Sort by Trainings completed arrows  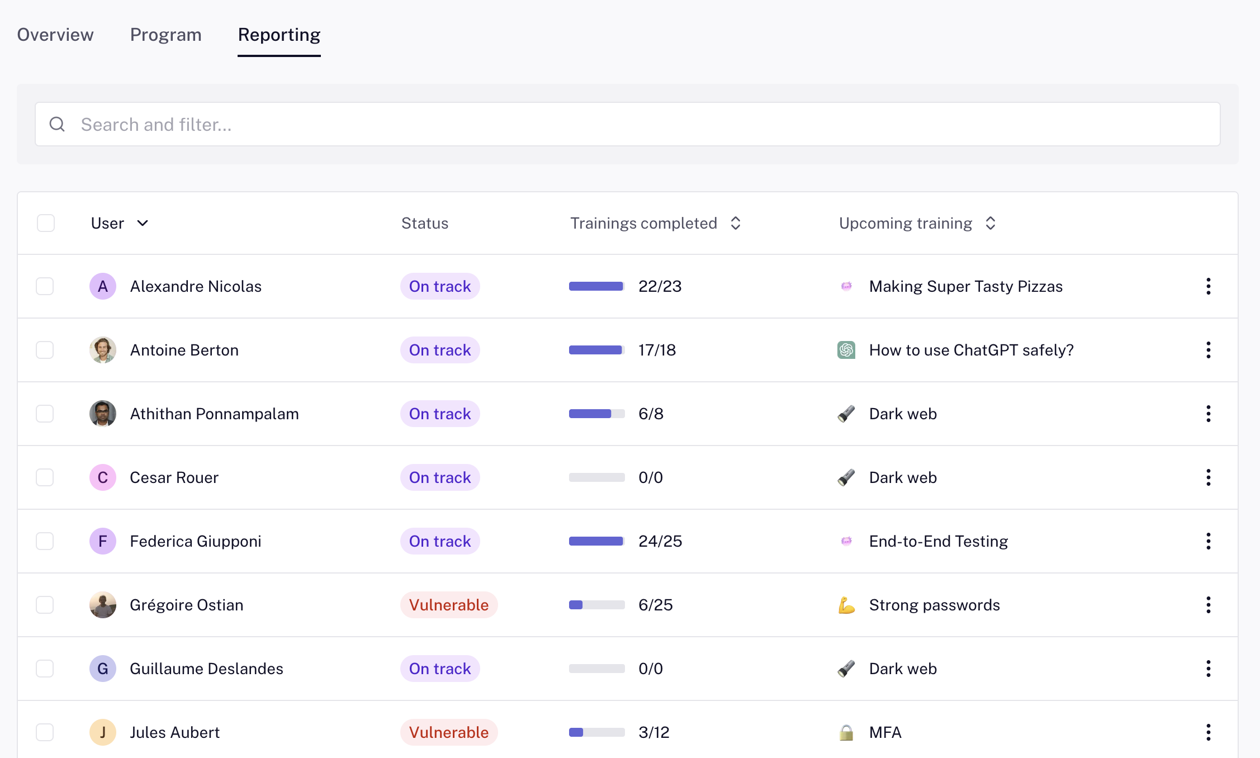(x=736, y=223)
